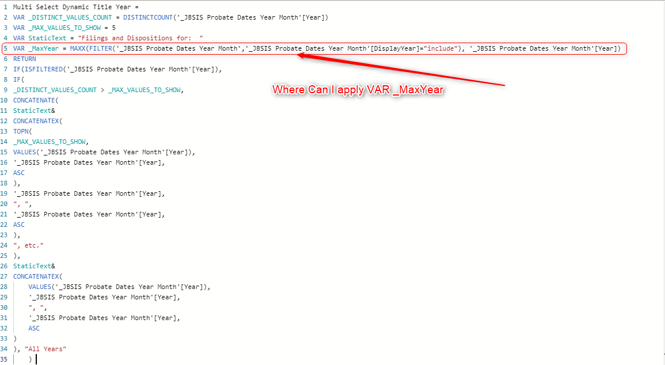This screenshot has width=665, height=365.
Task: Select the ISFILTERED function on line 7
Action: click(44, 69)
